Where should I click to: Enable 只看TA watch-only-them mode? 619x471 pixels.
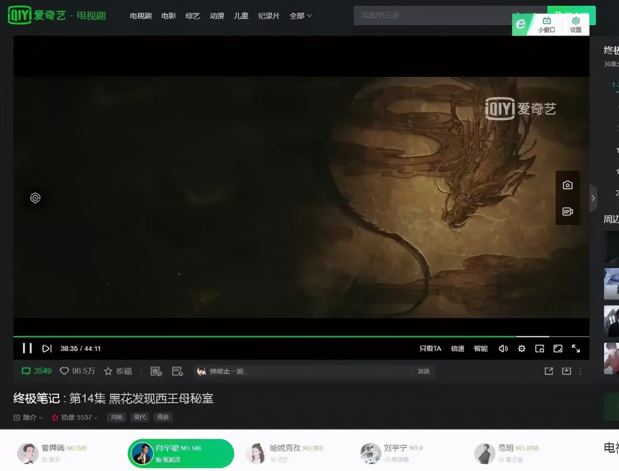pos(430,348)
